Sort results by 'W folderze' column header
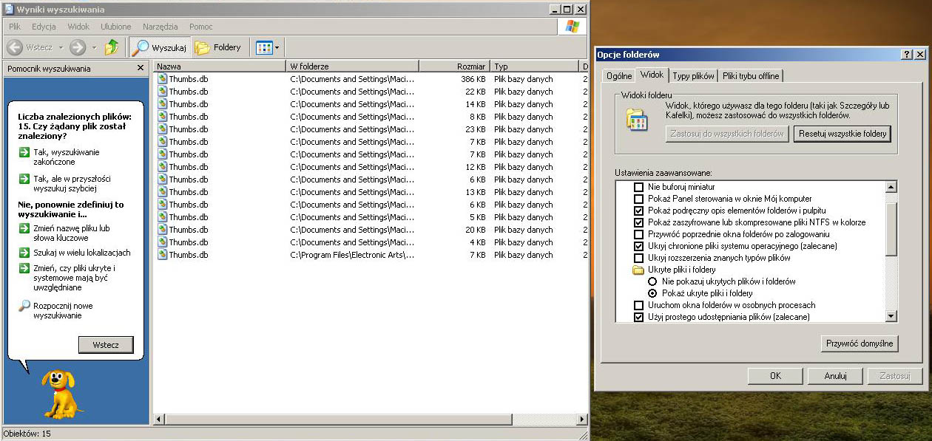The image size is (932, 441). click(x=352, y=66)
